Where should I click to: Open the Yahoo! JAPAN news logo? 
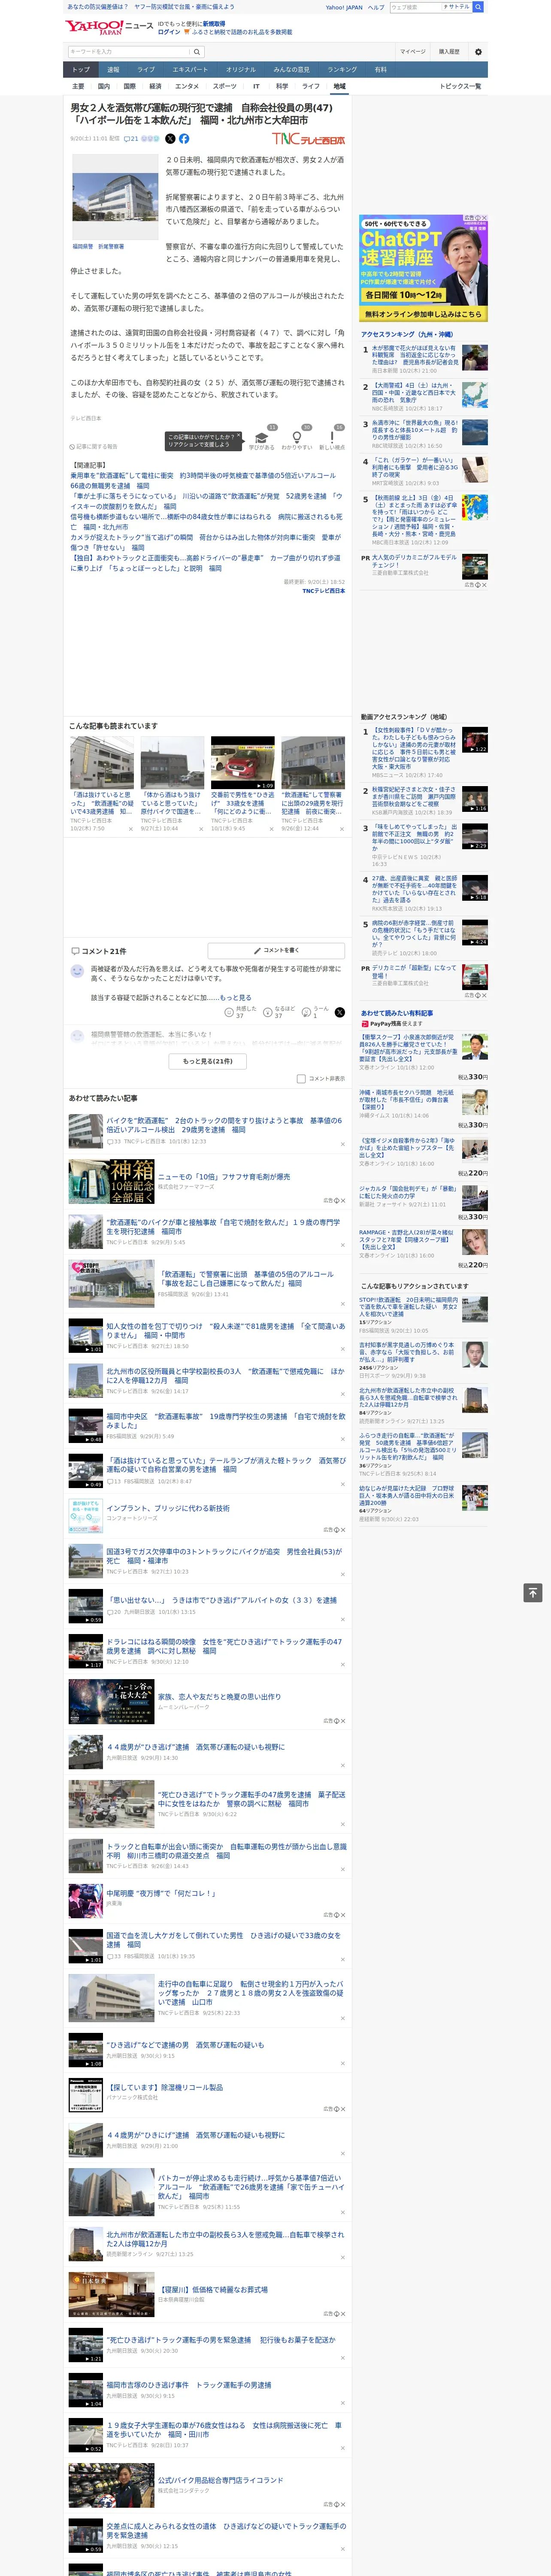click(110, 27)
